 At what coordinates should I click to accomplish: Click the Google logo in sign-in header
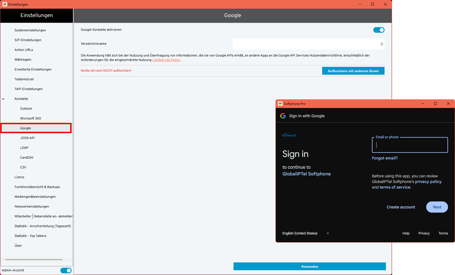point(283,116)
